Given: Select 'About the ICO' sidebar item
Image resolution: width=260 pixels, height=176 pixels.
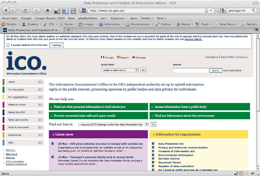Looking at the screenshot, I should 25,112.
